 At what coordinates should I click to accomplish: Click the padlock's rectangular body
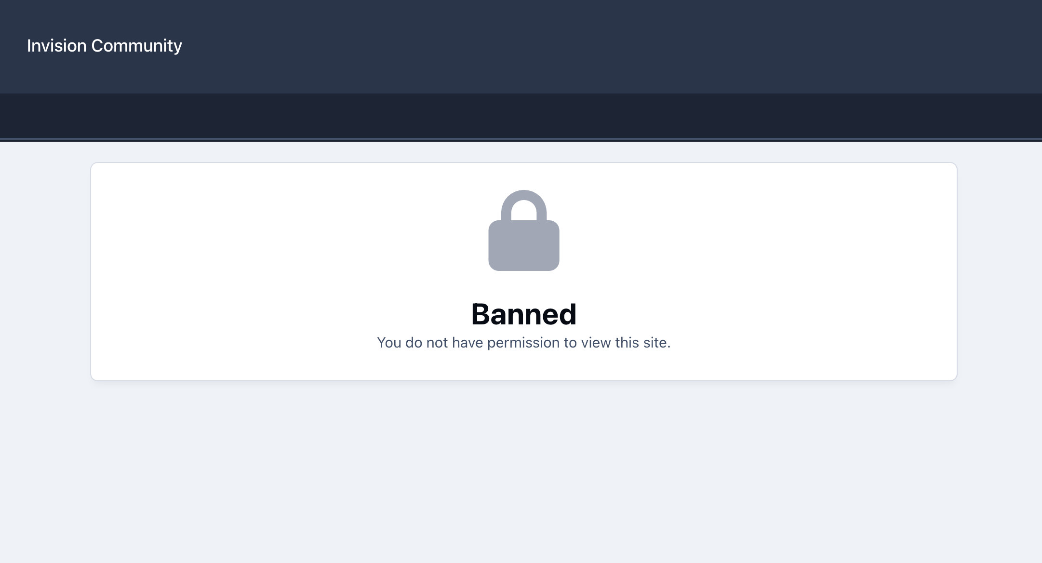(x=524, y=245)
